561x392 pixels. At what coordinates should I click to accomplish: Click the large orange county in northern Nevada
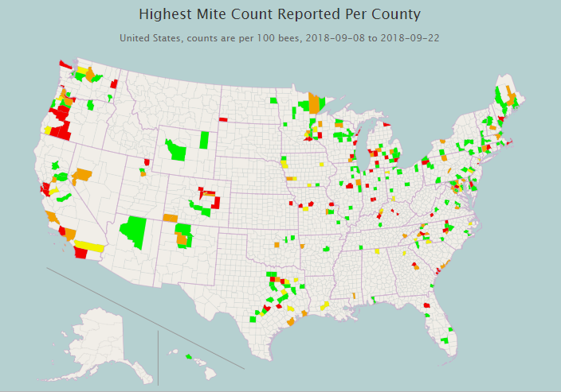coord(82,175)
